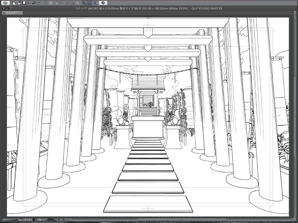Screen dimensions: 298x223
Task: Open the save options arrows
Action: click(28, 3)
